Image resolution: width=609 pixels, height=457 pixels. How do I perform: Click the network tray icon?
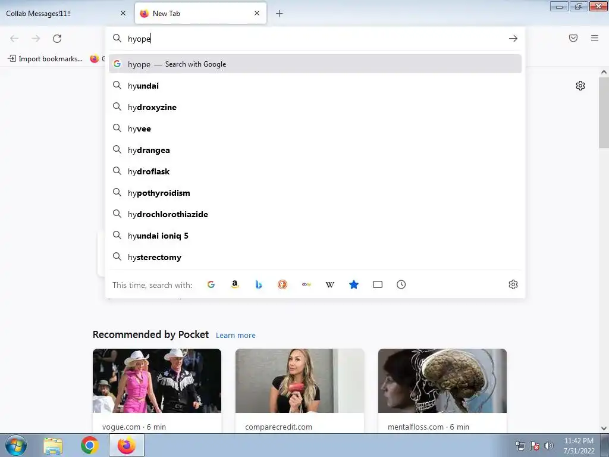[x=520, y=446]
